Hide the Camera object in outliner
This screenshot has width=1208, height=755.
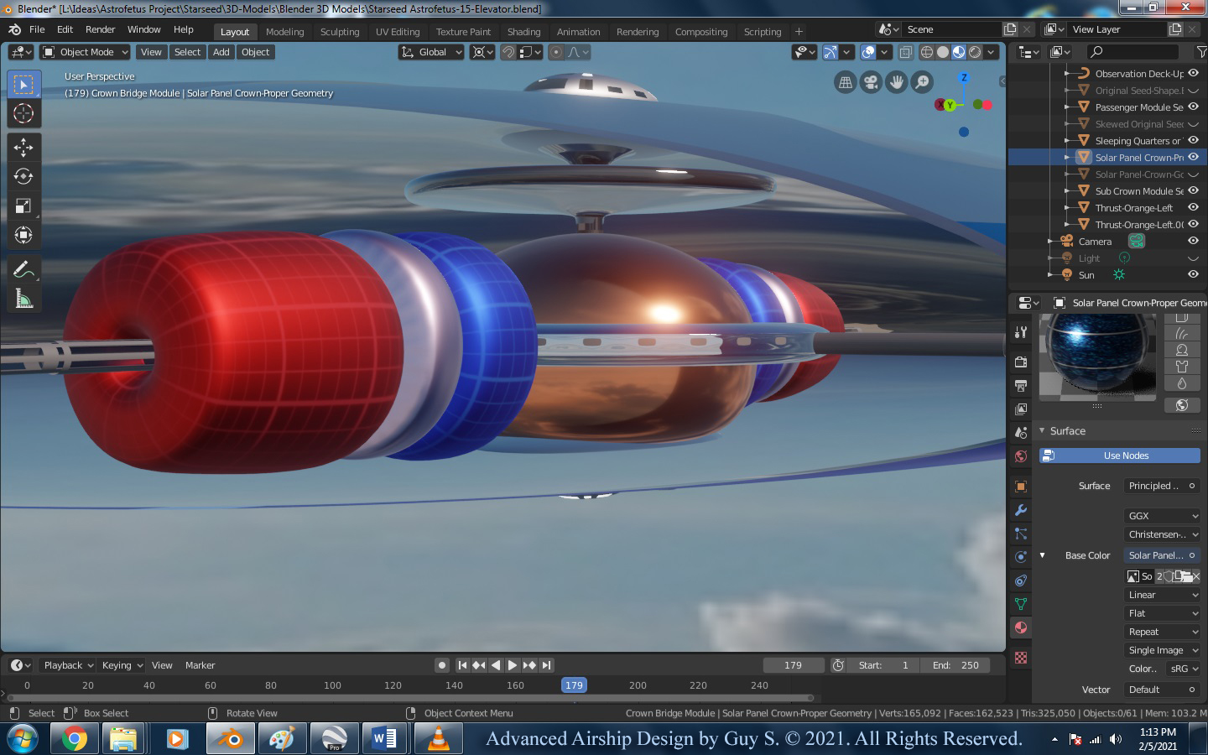[x=1193, y=242]
